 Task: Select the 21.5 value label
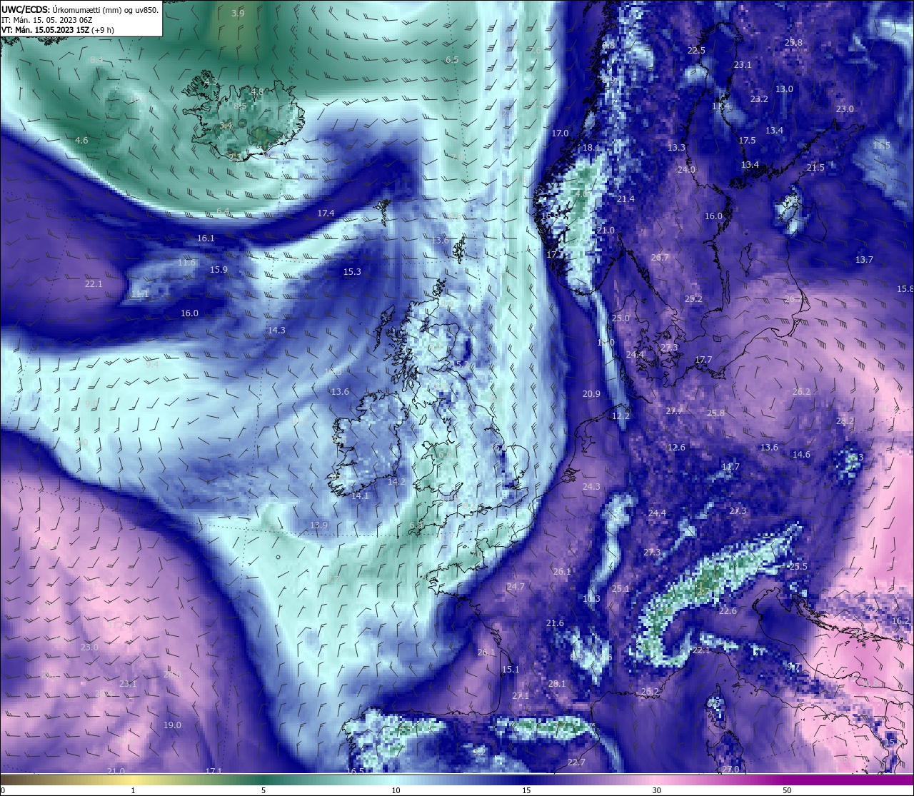pyautogui.click(x=815, y=168)
